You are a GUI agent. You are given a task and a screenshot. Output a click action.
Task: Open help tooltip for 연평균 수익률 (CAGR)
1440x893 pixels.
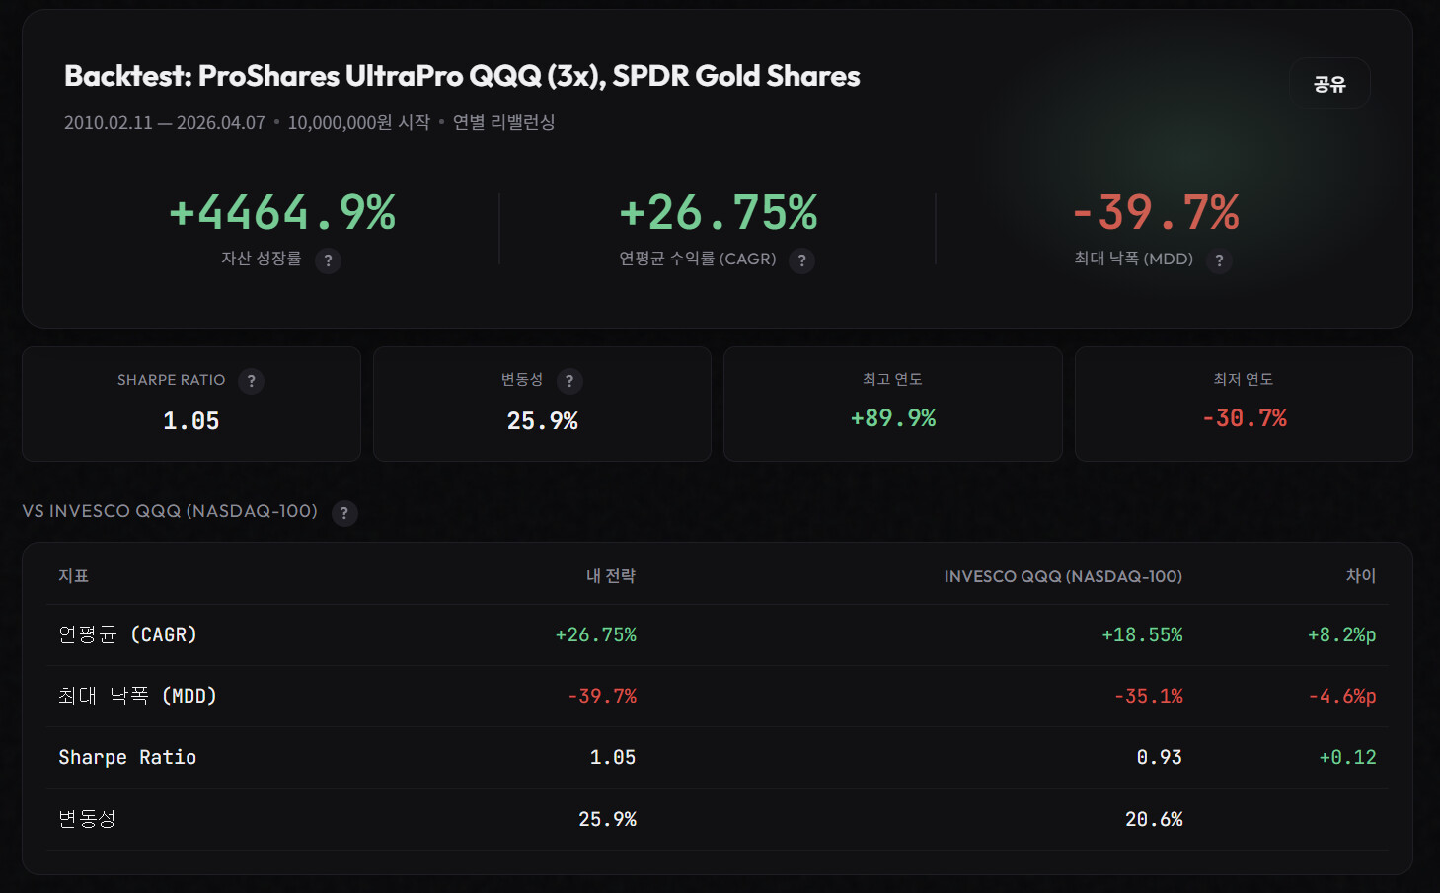point(801,260)
